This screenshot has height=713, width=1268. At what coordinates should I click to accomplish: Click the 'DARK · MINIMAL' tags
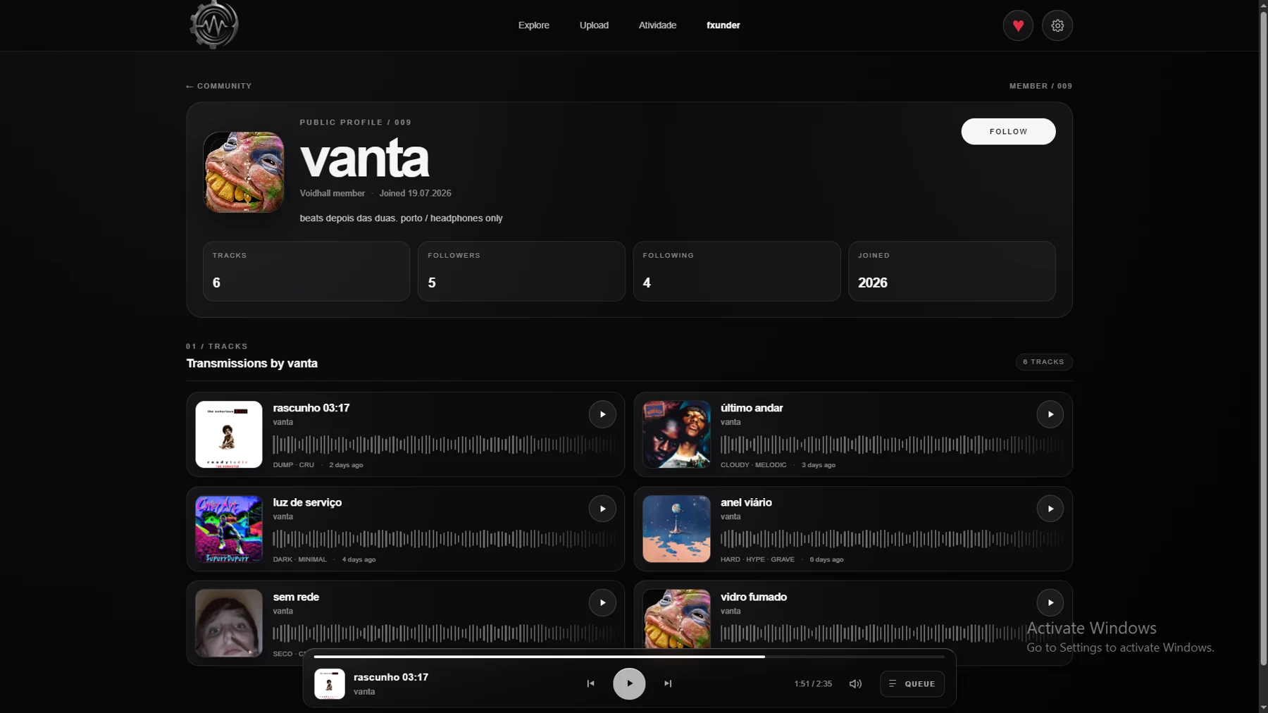coord(300,559)
